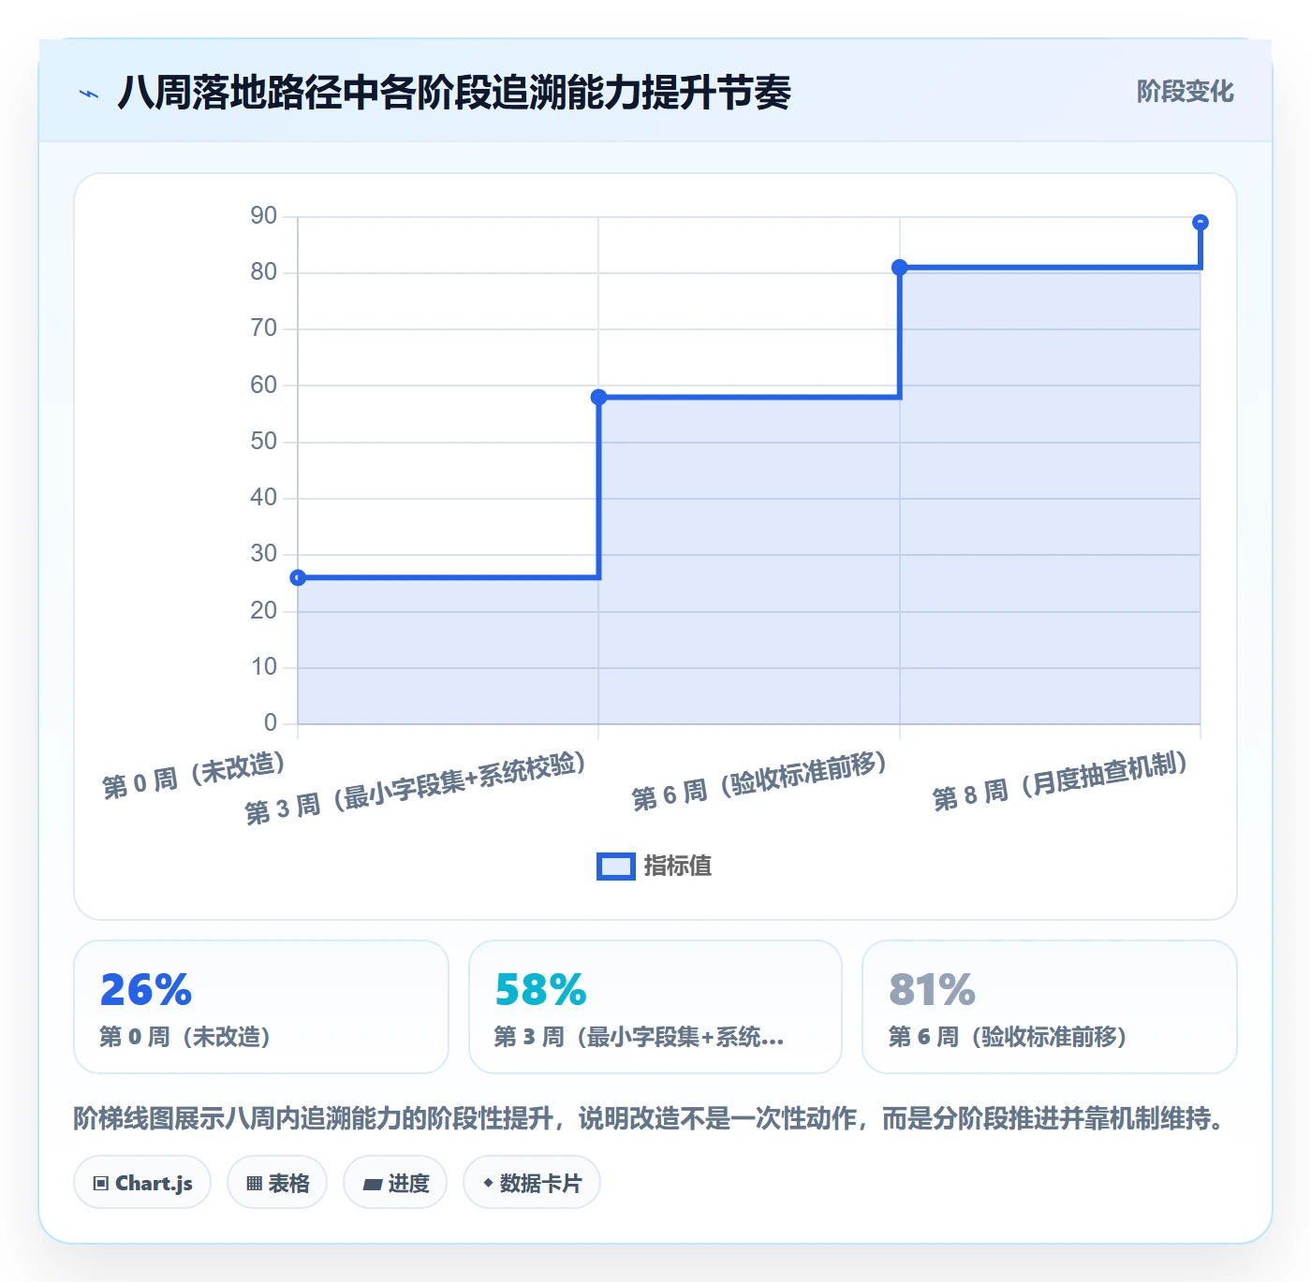The height and width of the screenshot is (1282, 1311).
Task: Click the 表格 tag
Action: click(277, 1183)
